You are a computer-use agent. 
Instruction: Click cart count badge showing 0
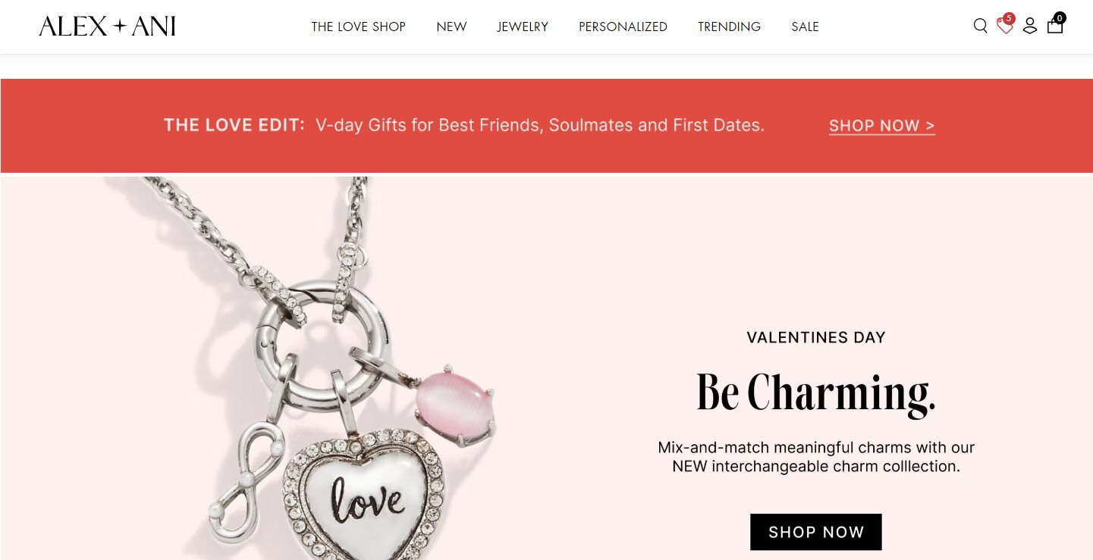[x=1060, y=17]
